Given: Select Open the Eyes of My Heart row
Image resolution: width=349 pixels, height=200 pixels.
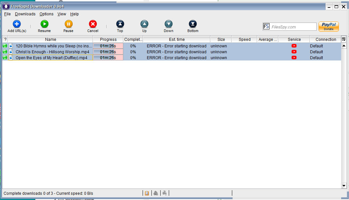Looking at the screenshot, I should point(51,58).
